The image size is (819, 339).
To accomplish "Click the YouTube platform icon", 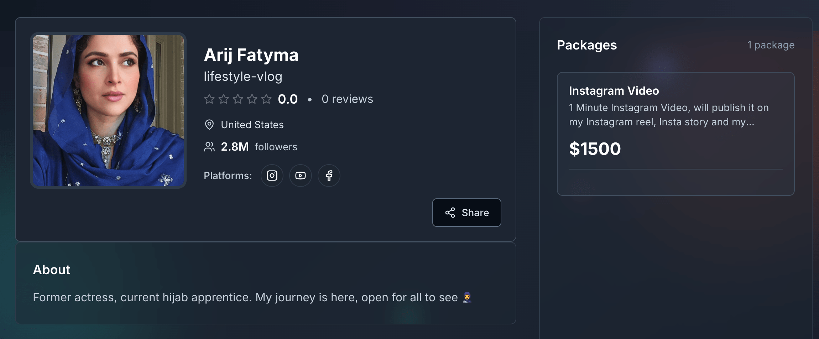I will point(301,176).
